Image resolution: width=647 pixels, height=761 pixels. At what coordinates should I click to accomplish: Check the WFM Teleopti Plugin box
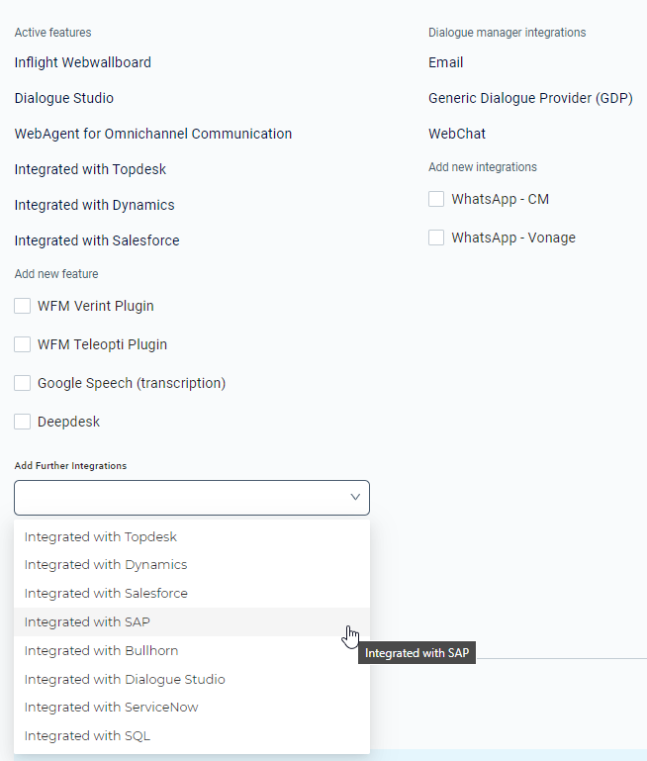(x=23, y=344)
